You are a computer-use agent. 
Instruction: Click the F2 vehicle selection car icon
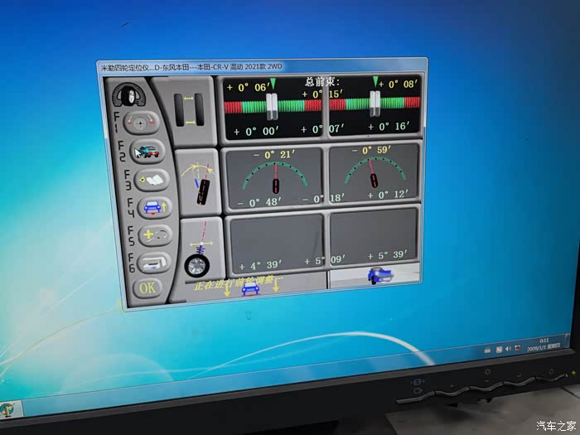(148, 151)
